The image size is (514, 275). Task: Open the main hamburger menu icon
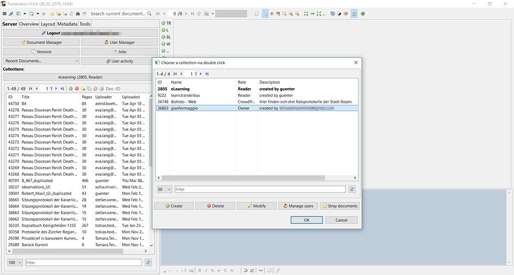coord(5,14)
